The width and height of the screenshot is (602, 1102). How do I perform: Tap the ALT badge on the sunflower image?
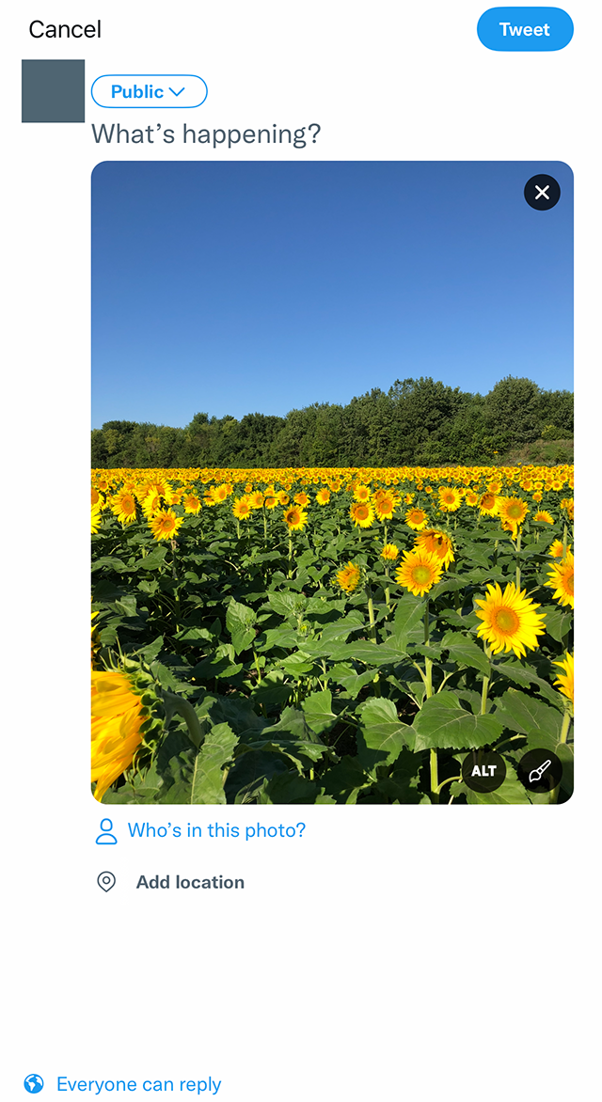coord(483,770)
